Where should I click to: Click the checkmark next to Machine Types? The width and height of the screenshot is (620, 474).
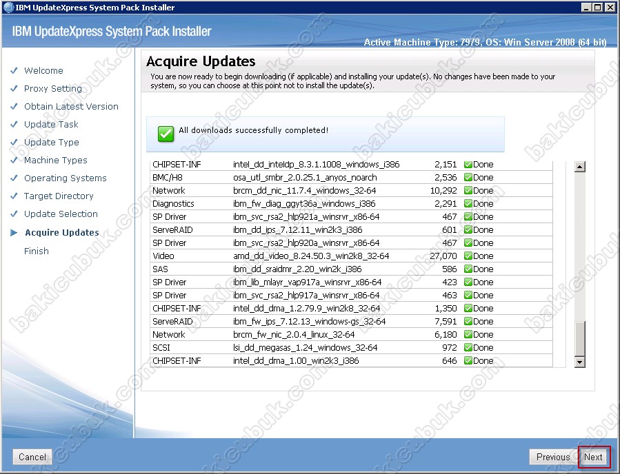14,160
